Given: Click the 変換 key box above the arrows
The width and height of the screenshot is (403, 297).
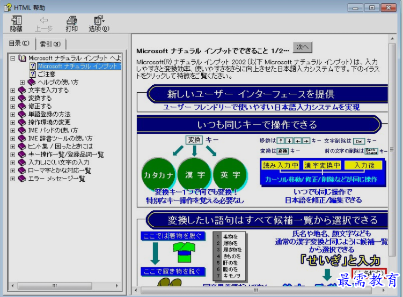Looking at the screenshot, I should (x=194, y=139).
